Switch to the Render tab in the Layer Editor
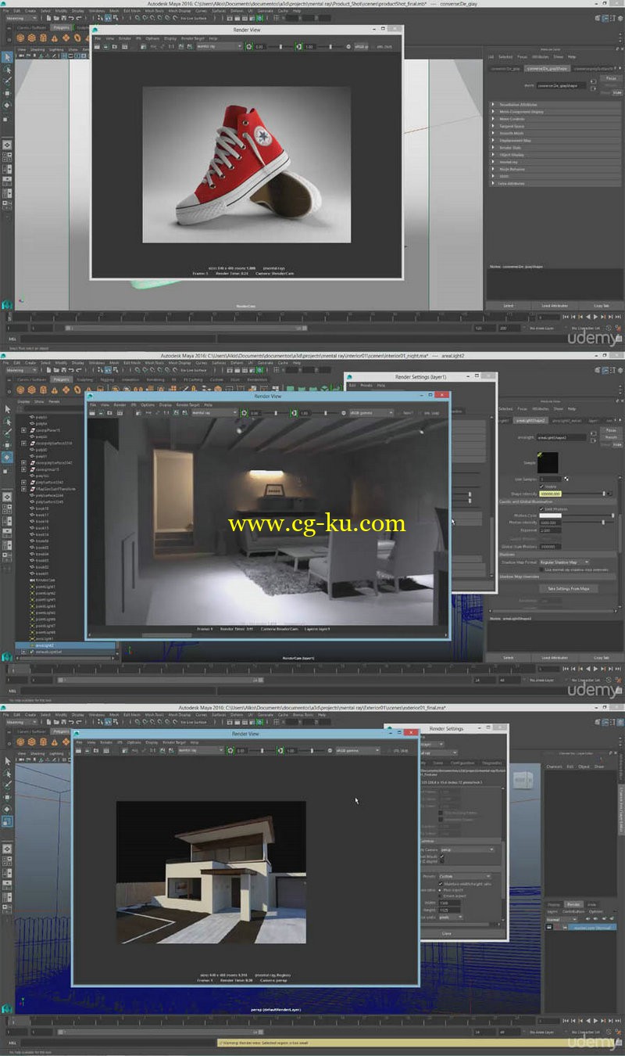This screenshot has height=1056, width=625. point(573,903)
